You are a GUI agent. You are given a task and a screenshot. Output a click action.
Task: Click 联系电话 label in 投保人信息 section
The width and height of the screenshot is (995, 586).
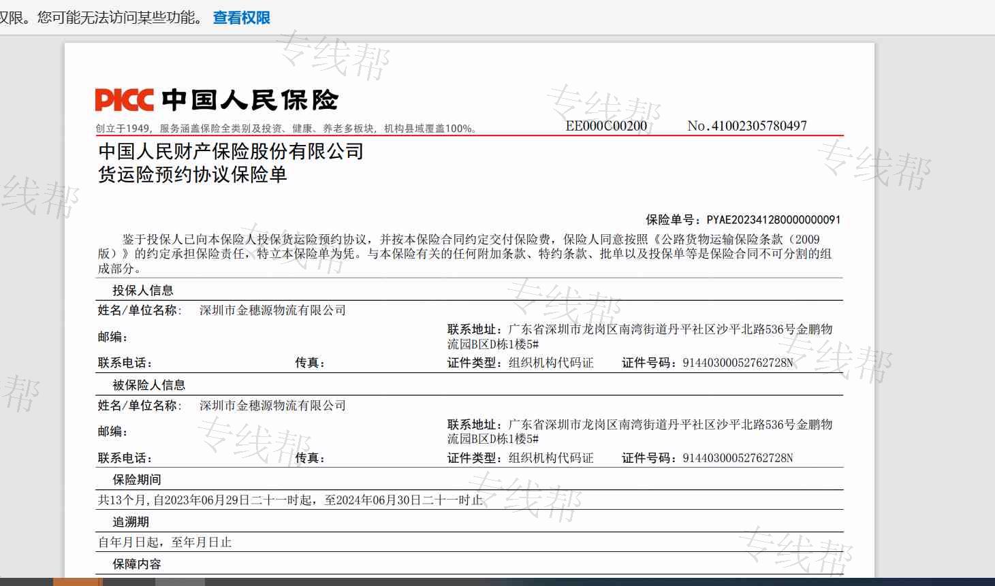pos(125,363)
